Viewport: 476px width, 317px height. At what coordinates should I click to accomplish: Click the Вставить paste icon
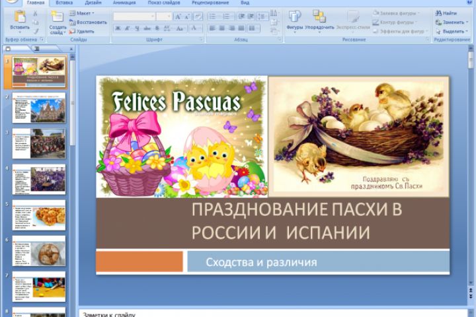tap(20, 17)
